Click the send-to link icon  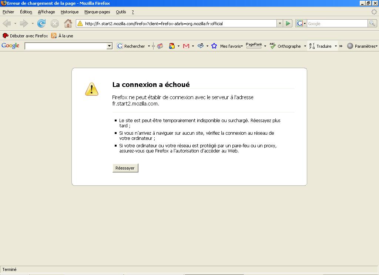point(201,46)
